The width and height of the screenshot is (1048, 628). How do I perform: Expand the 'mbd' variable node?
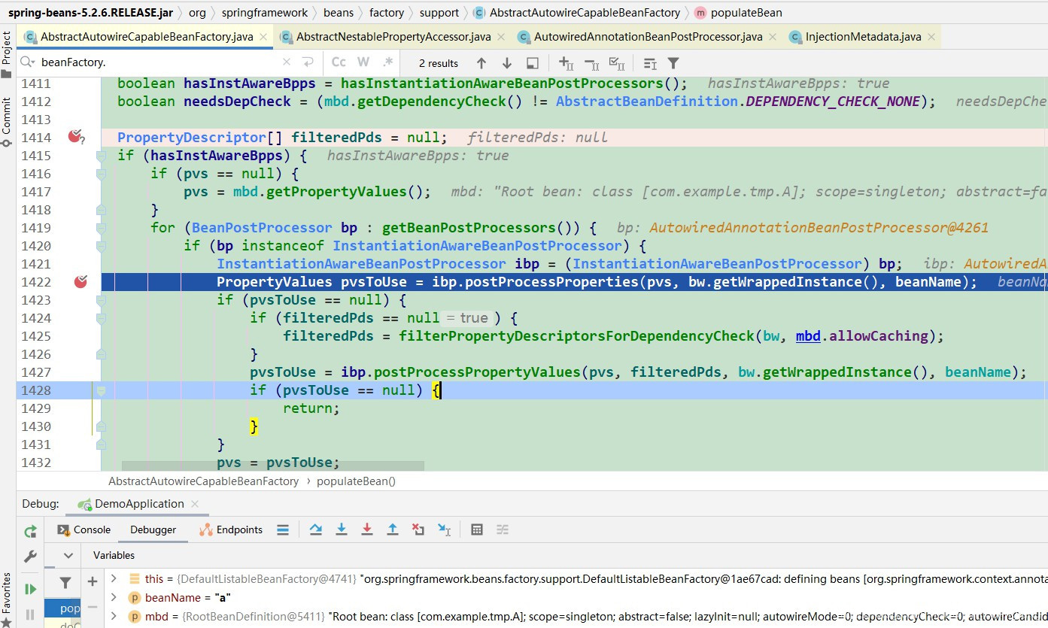pyautogui.click(x=114, y=617)
